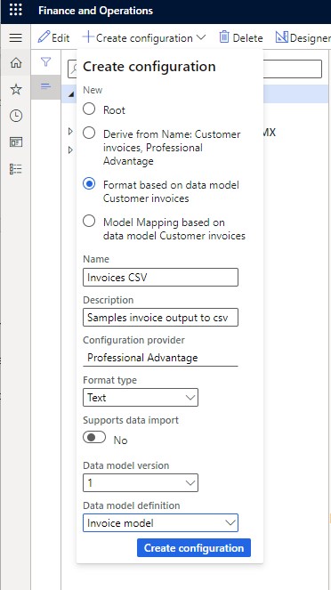Click the Name input field
This screenshot has width=331, height=590.
pos(160,278)
